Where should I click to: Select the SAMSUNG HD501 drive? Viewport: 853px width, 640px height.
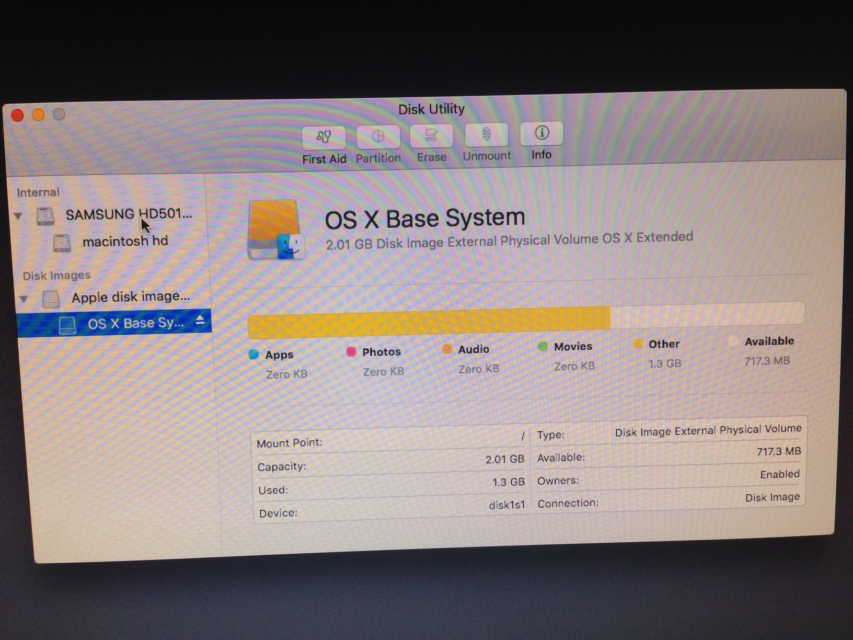(x=129, y=214)
